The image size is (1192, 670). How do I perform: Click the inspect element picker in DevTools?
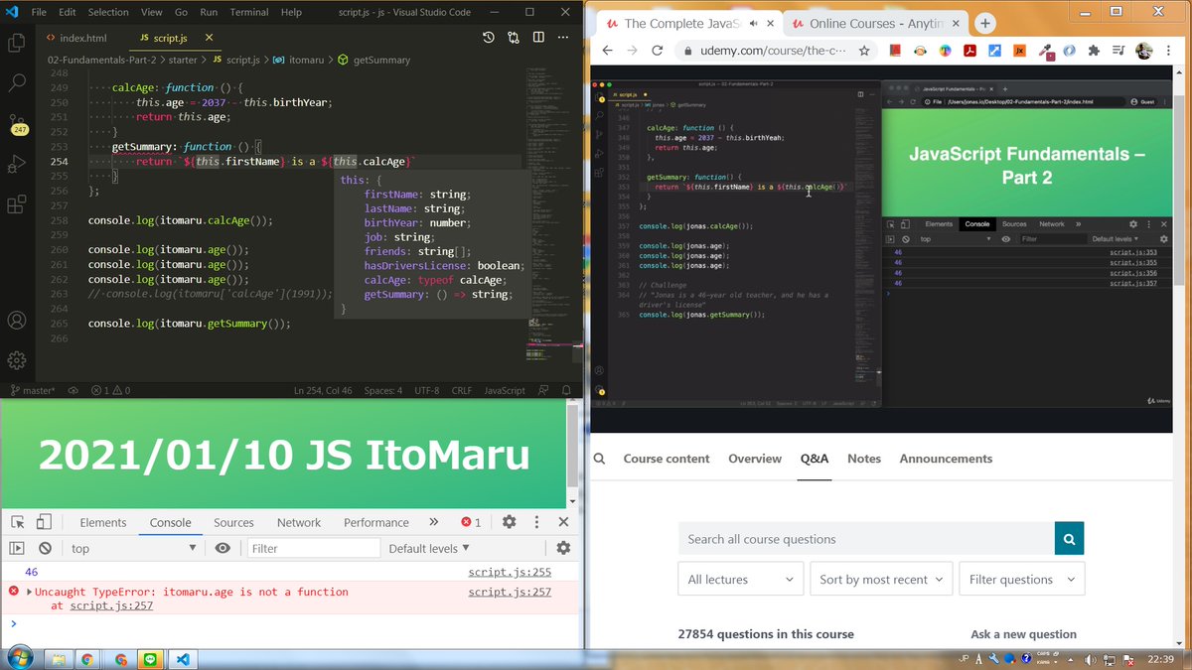18,522
